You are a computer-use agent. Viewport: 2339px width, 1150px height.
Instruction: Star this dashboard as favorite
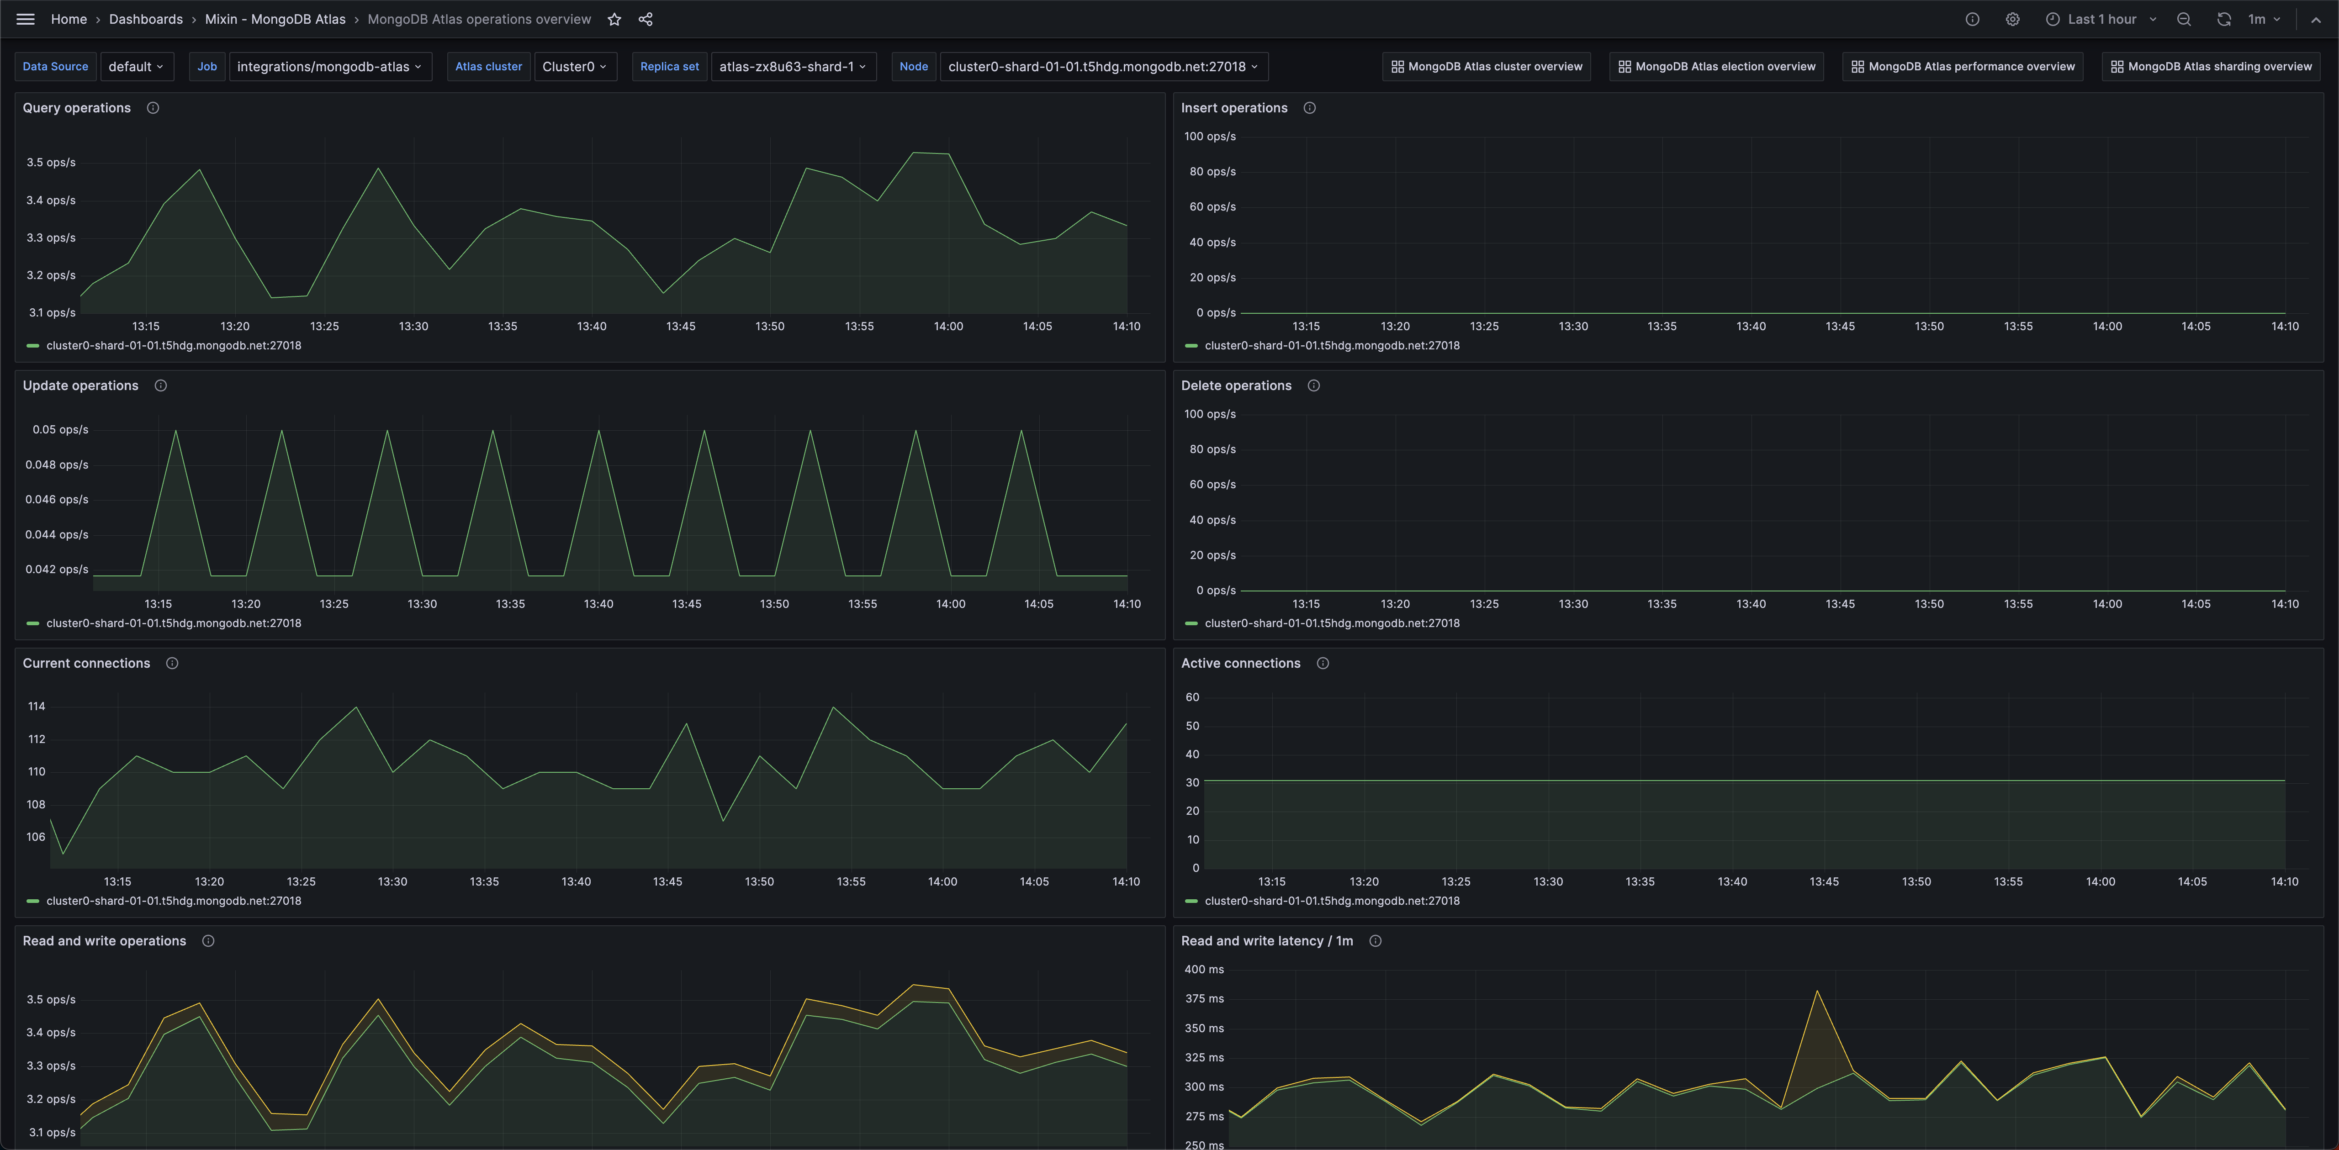[614, 18]
